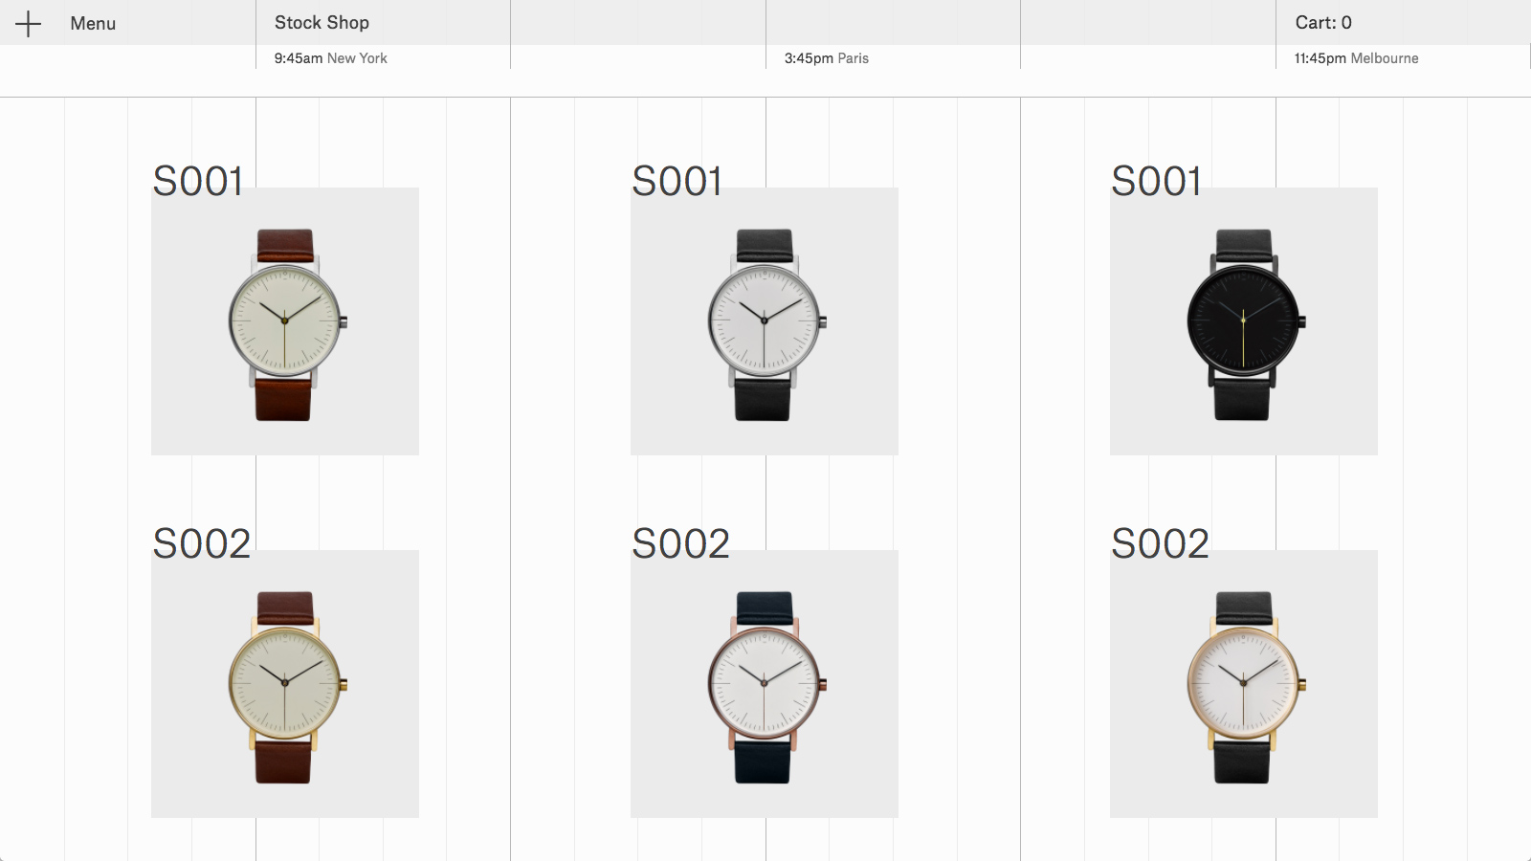Click the 3:45pm Paris time

click(x=827, y=58)
